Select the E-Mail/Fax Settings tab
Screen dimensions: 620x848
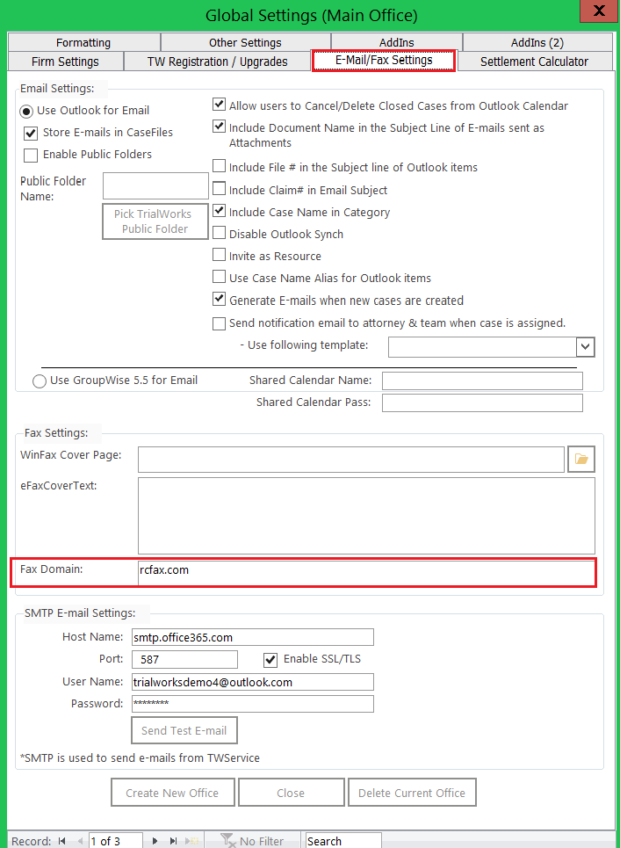[x=385, y=60]
